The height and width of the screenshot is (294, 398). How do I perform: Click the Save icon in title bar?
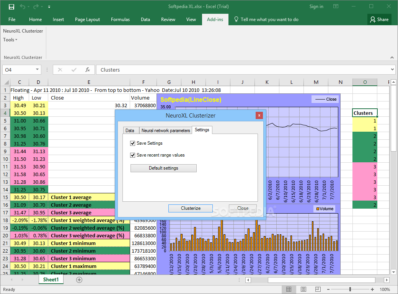[11, 7]
